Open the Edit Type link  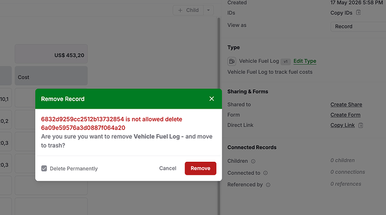point(305,61)
